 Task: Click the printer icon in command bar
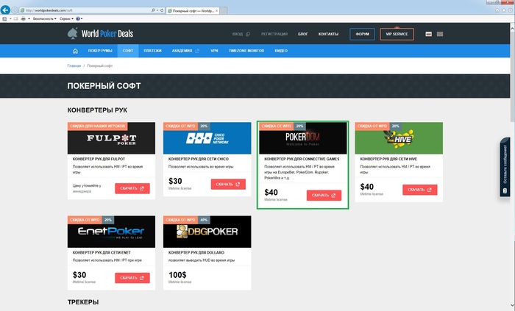(x=23, y=18)
